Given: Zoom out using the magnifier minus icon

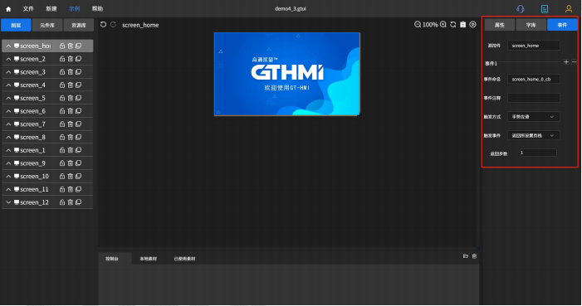Looking at the screenshot, I should point(418,25).
